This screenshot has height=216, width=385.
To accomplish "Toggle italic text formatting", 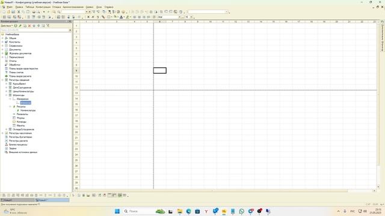I will [93, 17].
